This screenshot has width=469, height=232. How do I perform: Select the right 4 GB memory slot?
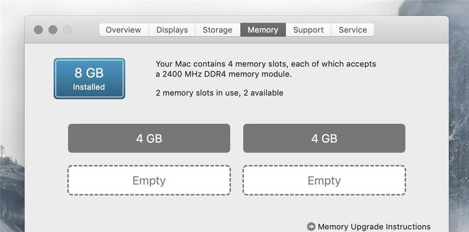[x=324, y=138]
